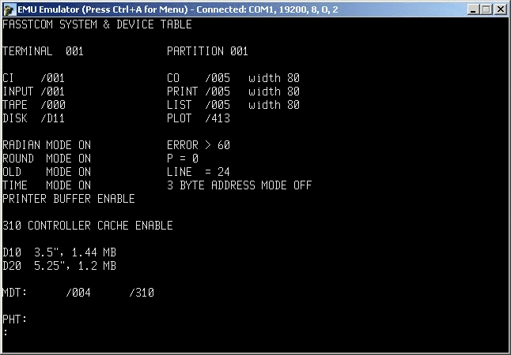Image resolution: width=511 pixels, height=355 pixels.
Task: Select the 'TERMINAL 001' text
Action: 43,51
